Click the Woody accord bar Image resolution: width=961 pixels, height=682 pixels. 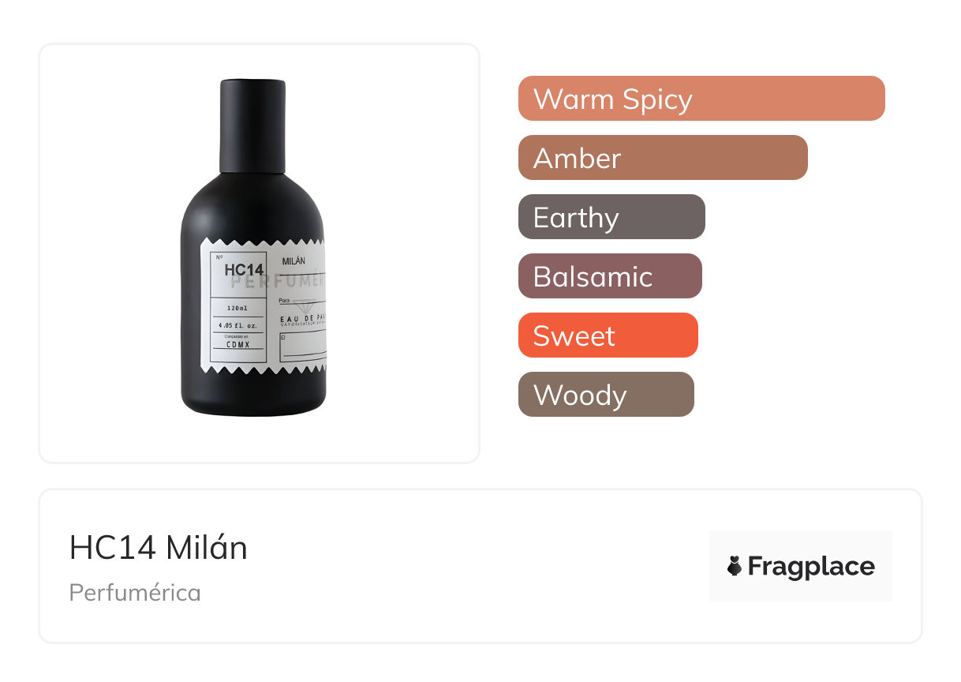(605, 395)
